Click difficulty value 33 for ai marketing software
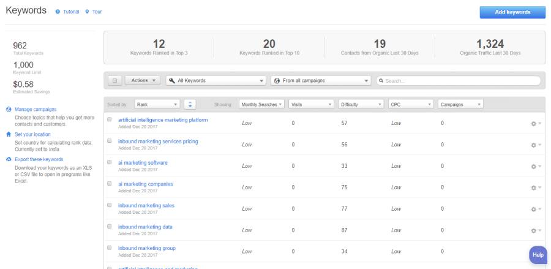This screenshot has width=551, height=269. [344, 165]
